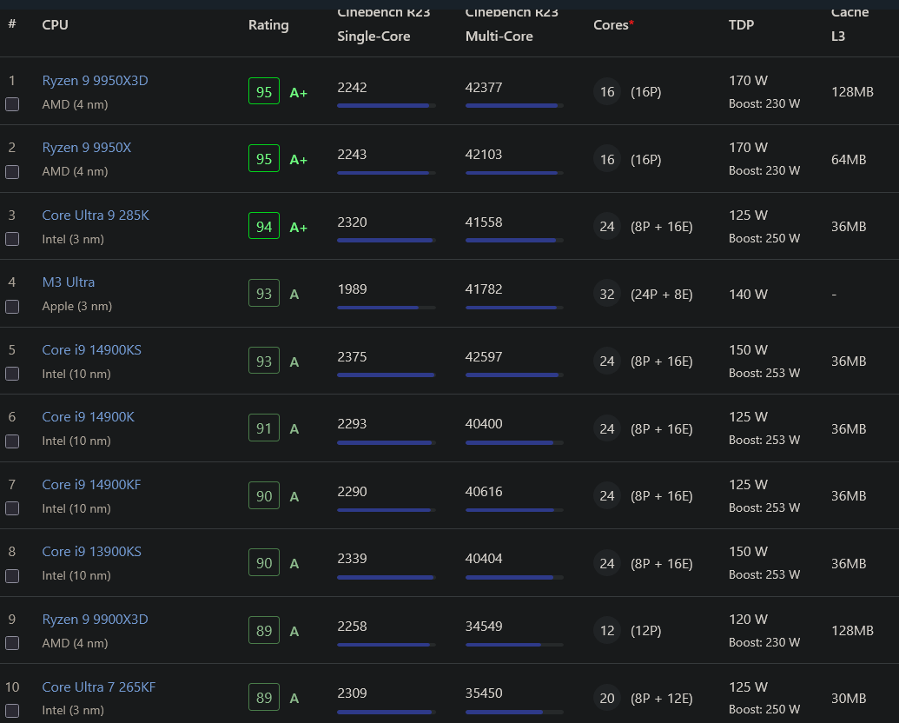Sort by the Cache L3 column header

coord(849,24)
